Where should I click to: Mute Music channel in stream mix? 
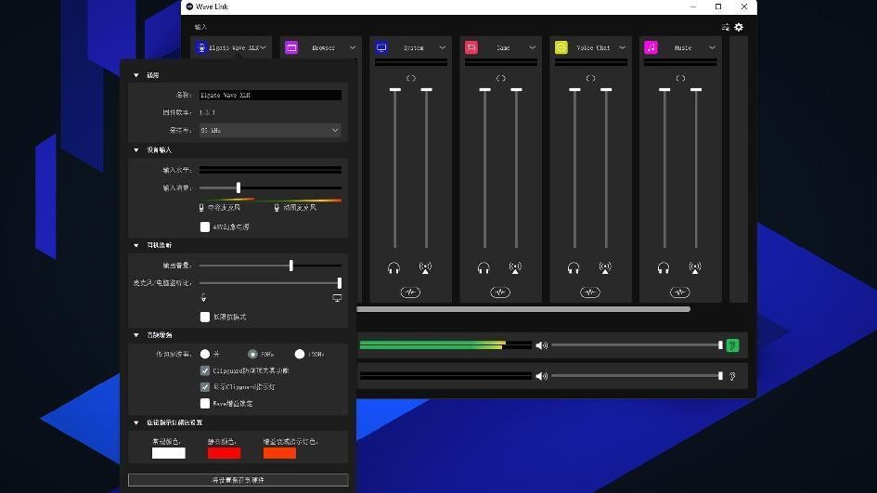click(695, 268)
